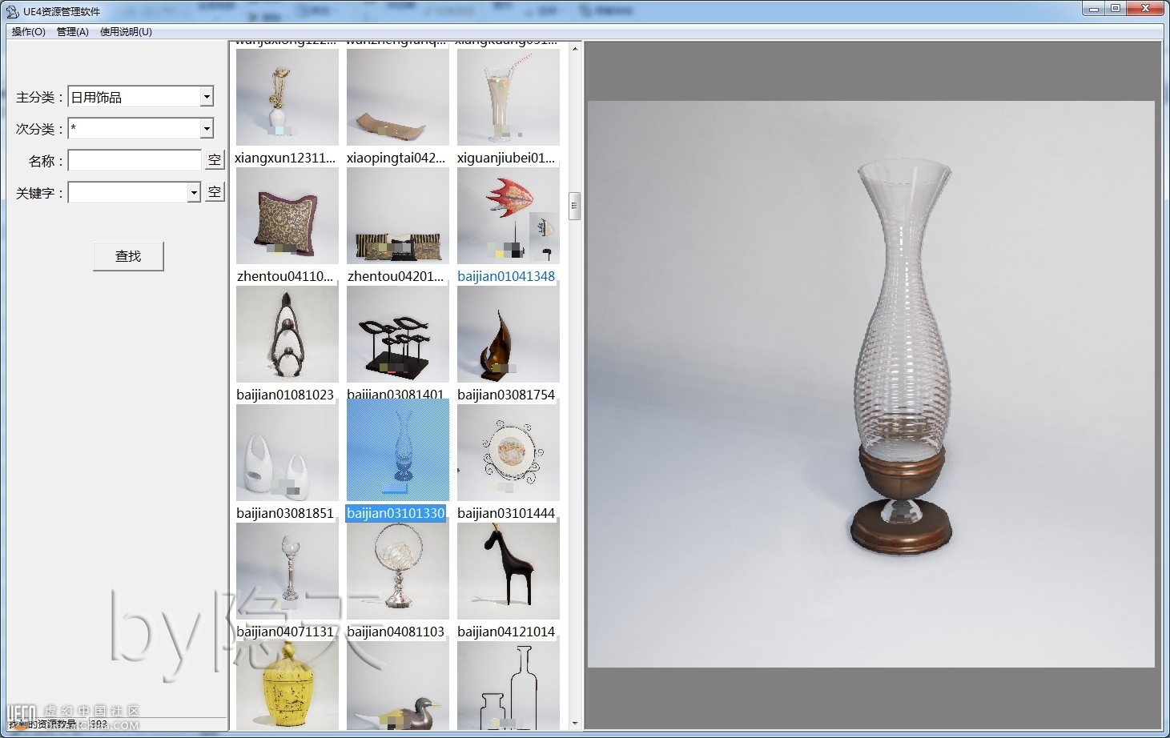Clear the 关键字 field with 空 button

point(215,192)
